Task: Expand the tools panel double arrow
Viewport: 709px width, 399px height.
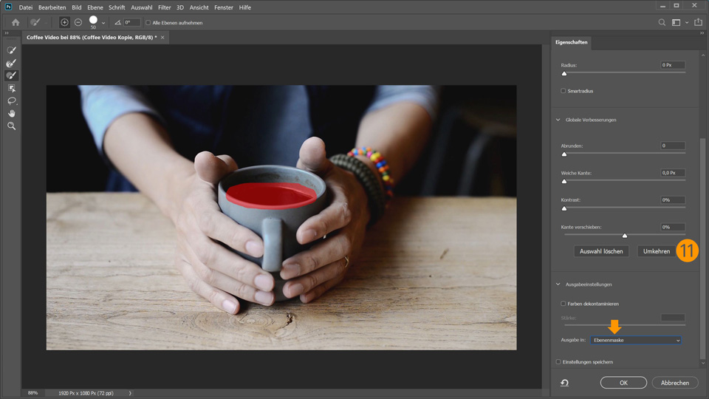Action: [x=7, y=33]
